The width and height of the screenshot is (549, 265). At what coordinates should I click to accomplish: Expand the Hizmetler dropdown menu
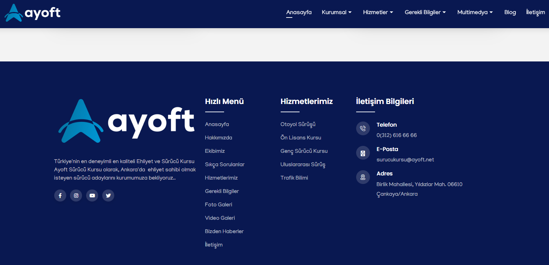click(378, 12)
